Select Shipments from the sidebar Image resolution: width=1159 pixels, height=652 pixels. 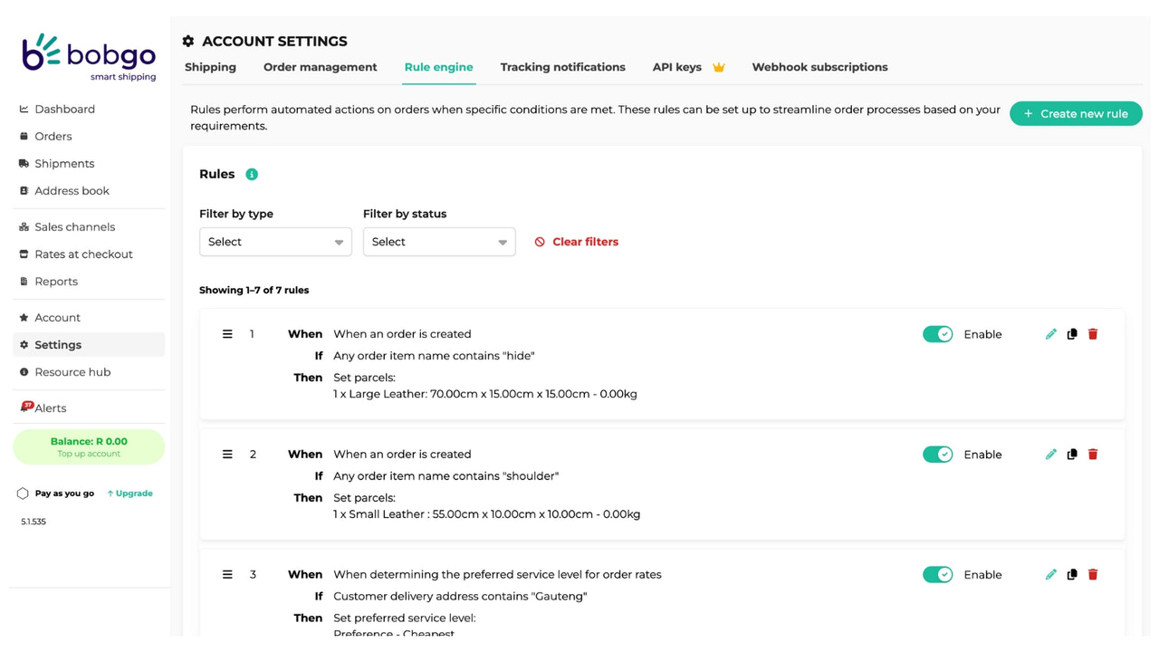63,163
